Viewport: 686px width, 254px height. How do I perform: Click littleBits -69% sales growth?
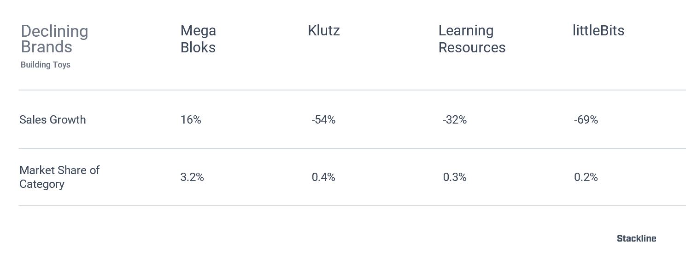(586, 120)
